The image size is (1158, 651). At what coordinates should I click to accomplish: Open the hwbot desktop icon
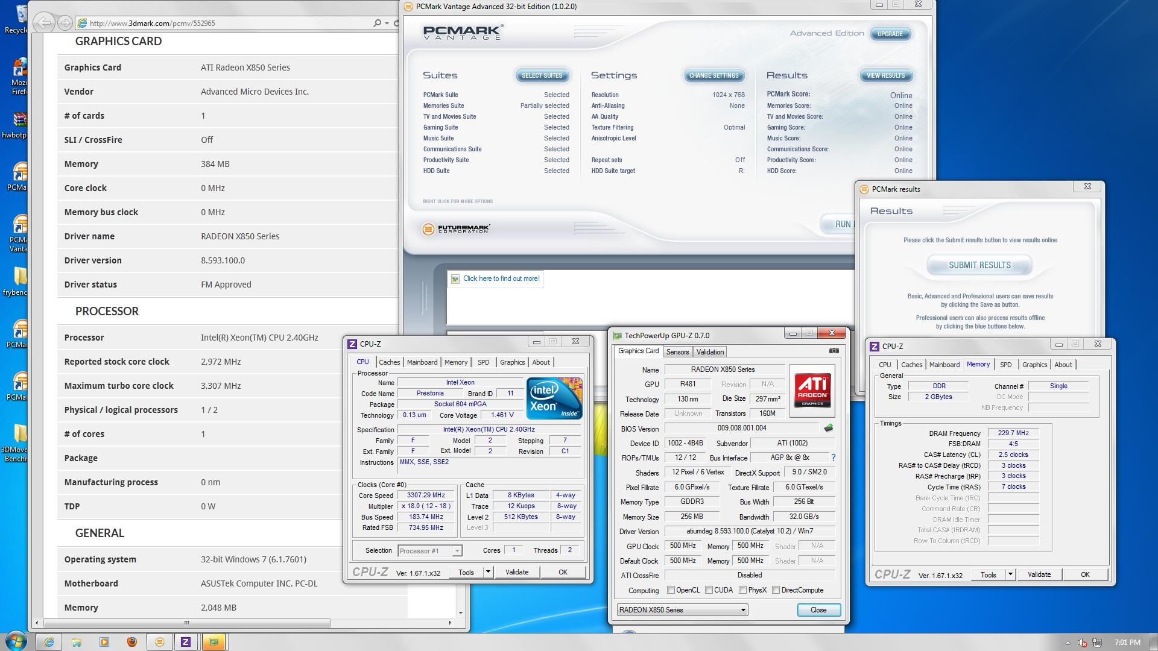(18, 125)
